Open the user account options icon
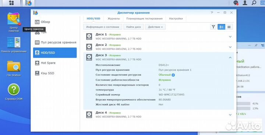Viewport: 265px width, 135px height. coord(245,3)
